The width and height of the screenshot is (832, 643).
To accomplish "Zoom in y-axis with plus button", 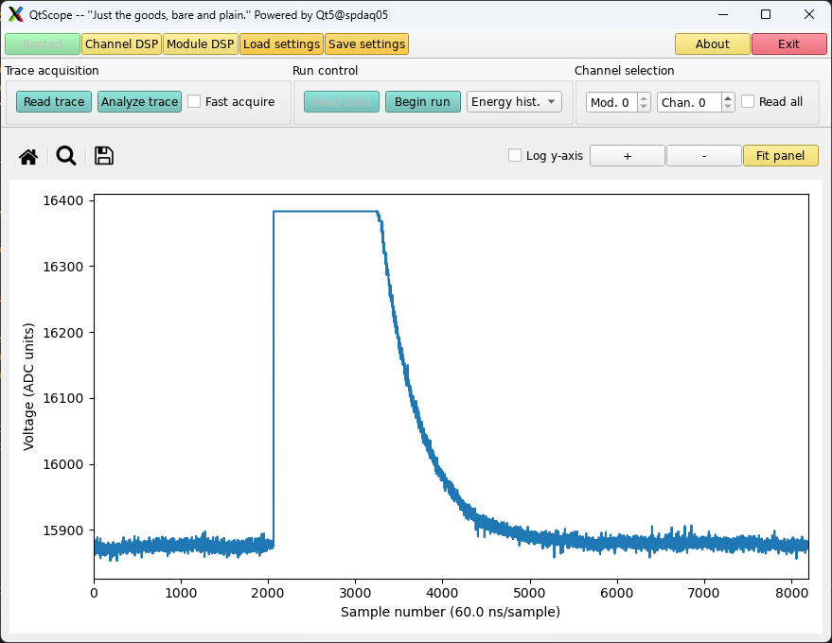I will point(628,156).
